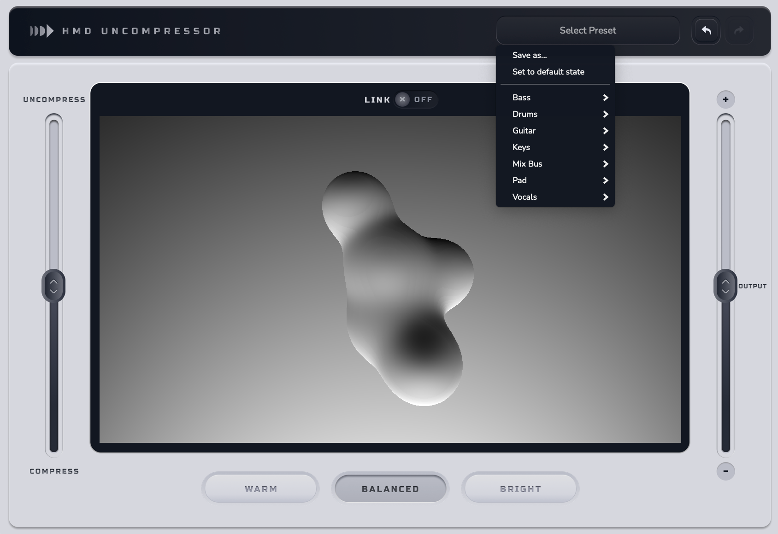Open the Select Preset dropdown
Screen dimensions: 778x534
pos(587,30)
